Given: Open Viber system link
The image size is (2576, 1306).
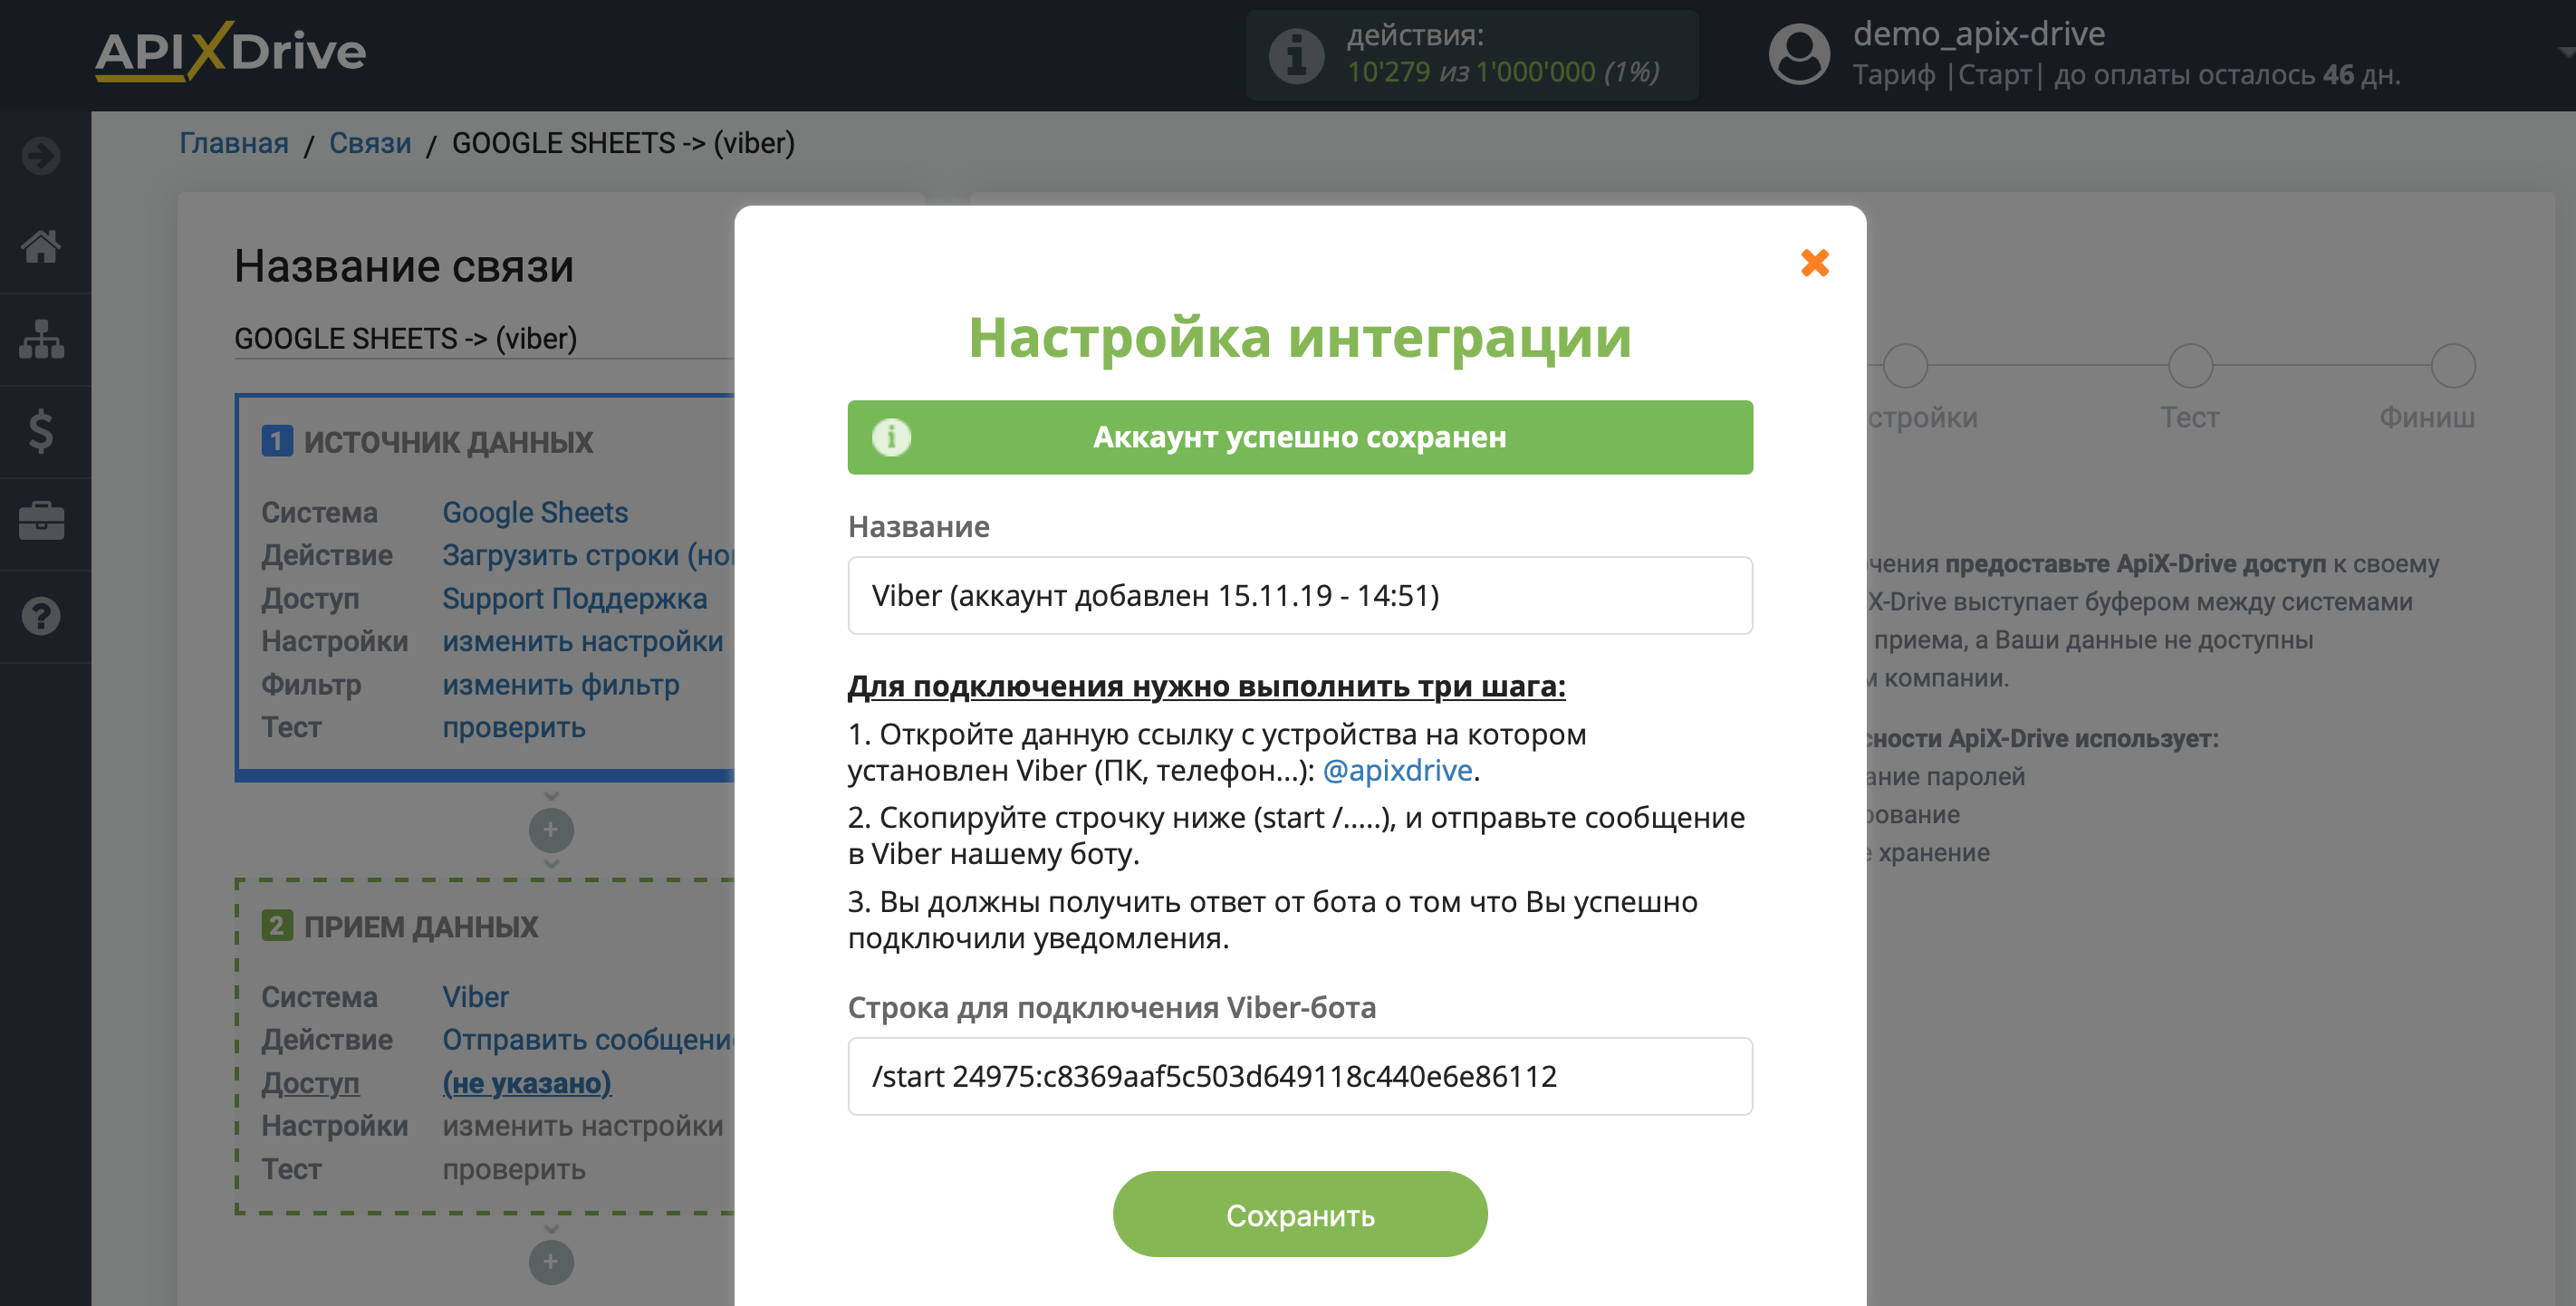Looking at the screenshot, I should 476,997.
